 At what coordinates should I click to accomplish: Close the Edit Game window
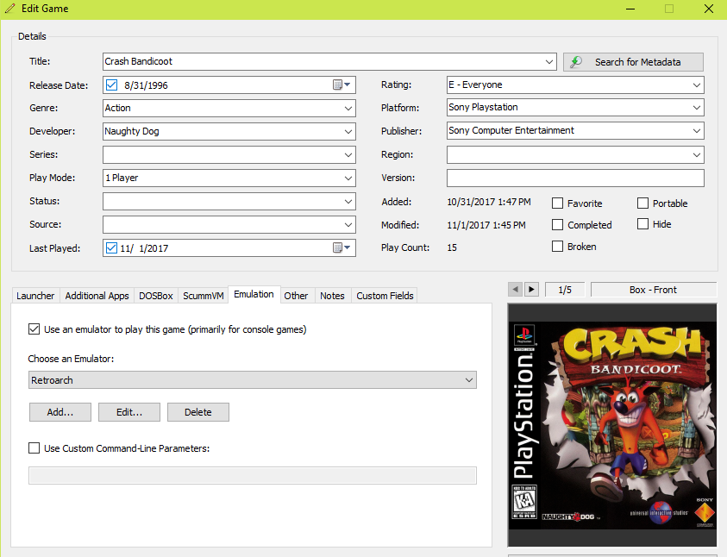pyautogui.click(x=708, y=9)
